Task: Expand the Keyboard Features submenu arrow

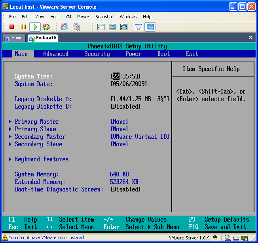Action: click(x=10, y=159)
